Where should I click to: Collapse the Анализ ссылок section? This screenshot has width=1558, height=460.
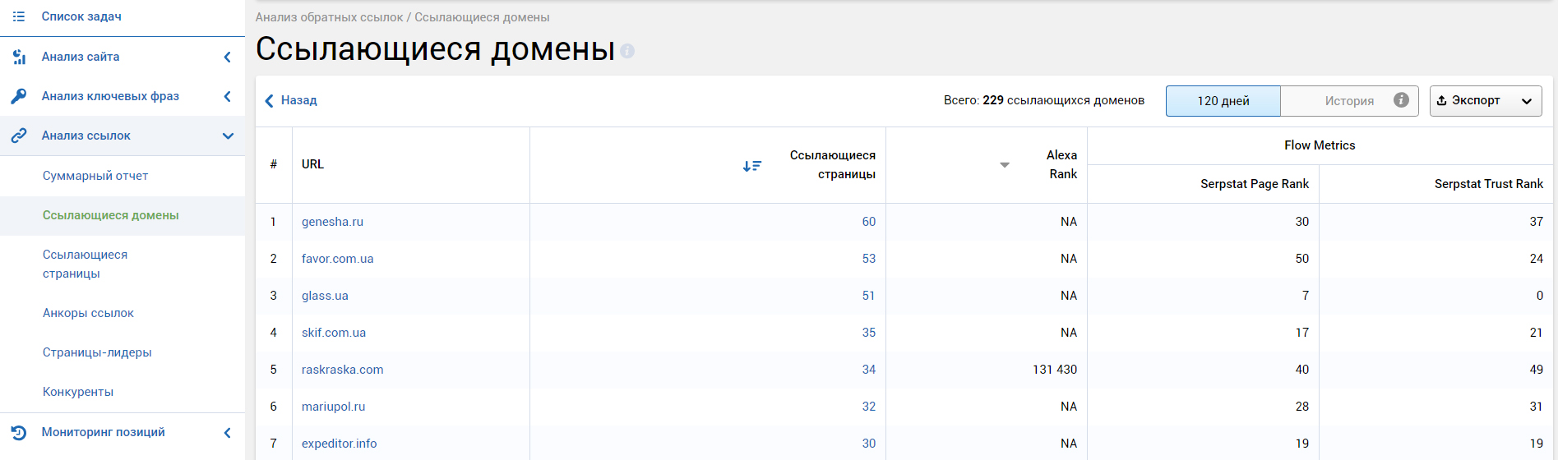(x=228, y=136)
